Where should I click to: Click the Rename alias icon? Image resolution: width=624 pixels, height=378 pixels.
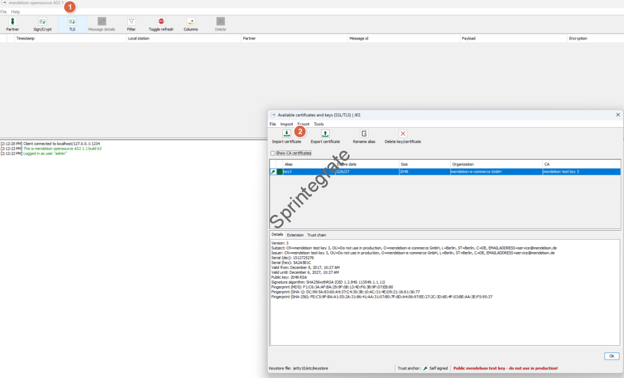(x=364, y=134)
